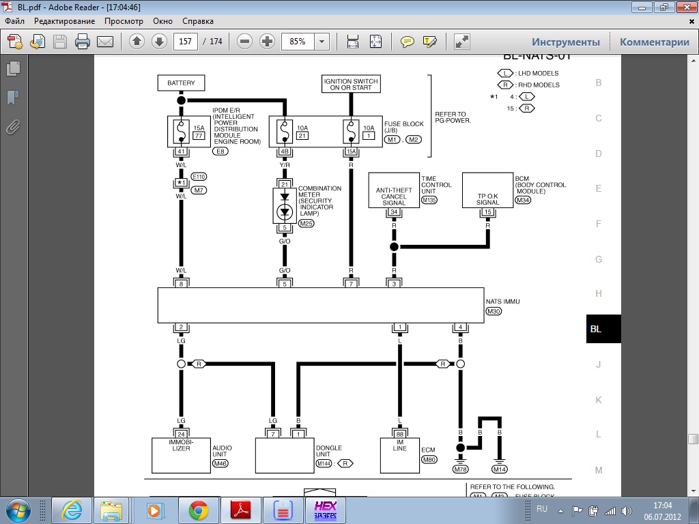Toggle the page thumbnails panel
The height and width of the screenshot is (524, 699).
[12, 69]
